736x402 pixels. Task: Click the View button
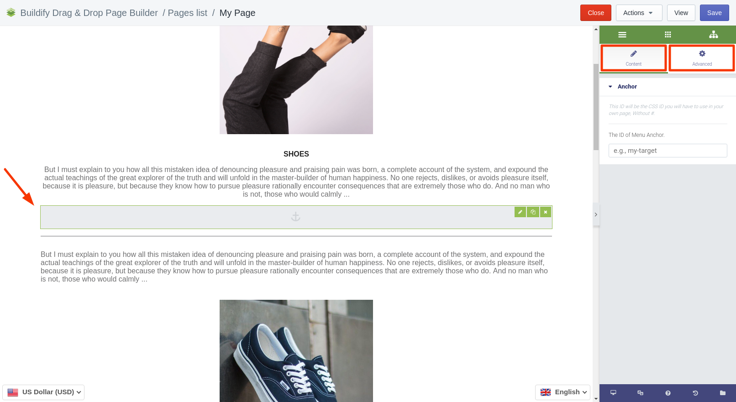coord(681,13)
